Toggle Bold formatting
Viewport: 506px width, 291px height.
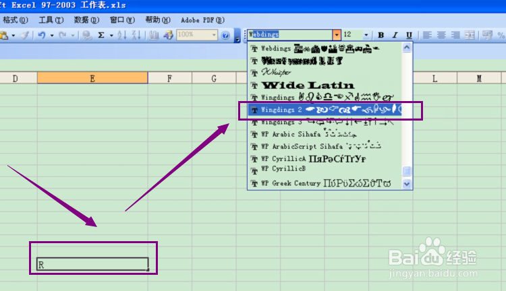381,35
